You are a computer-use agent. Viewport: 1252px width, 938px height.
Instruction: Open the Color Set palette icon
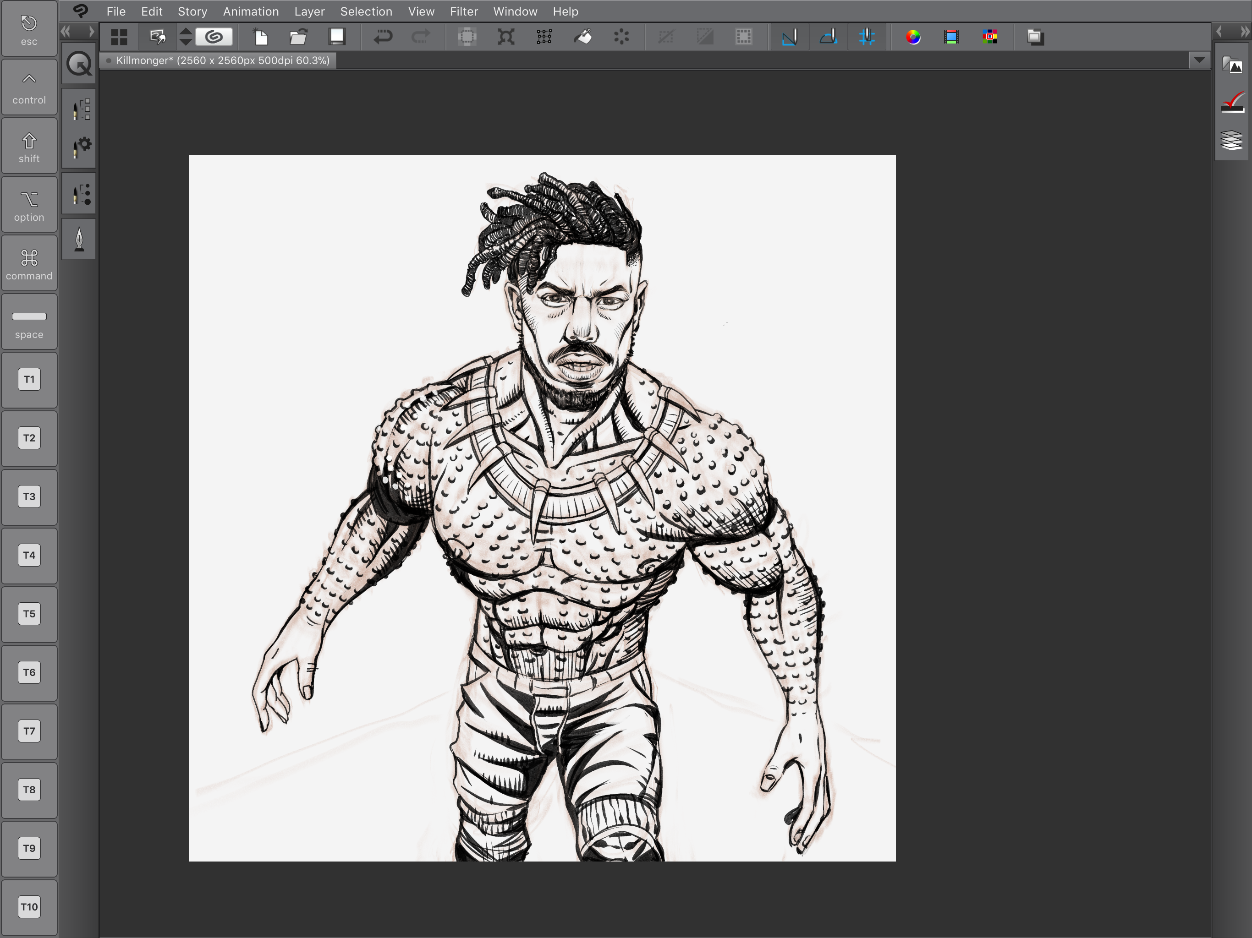pyautogui.click(x=990, y=38)
